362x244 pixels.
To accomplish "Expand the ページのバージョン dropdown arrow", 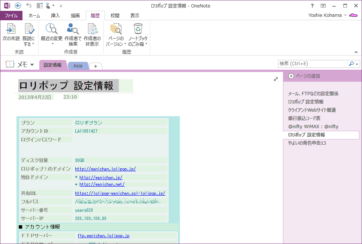I will [x=125, y=44].
